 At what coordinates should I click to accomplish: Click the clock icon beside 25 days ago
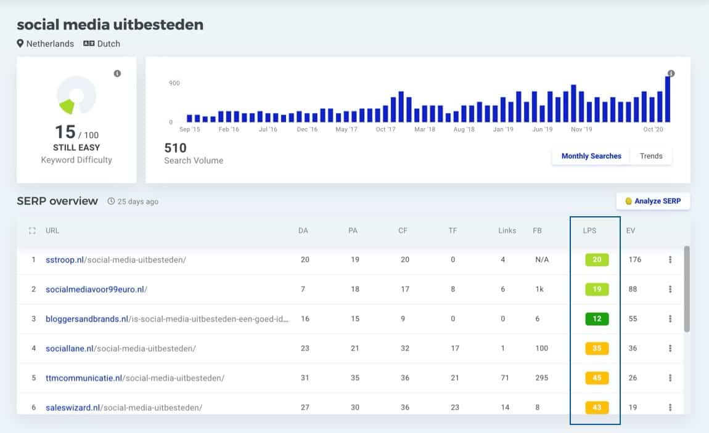tap(111, 201)
